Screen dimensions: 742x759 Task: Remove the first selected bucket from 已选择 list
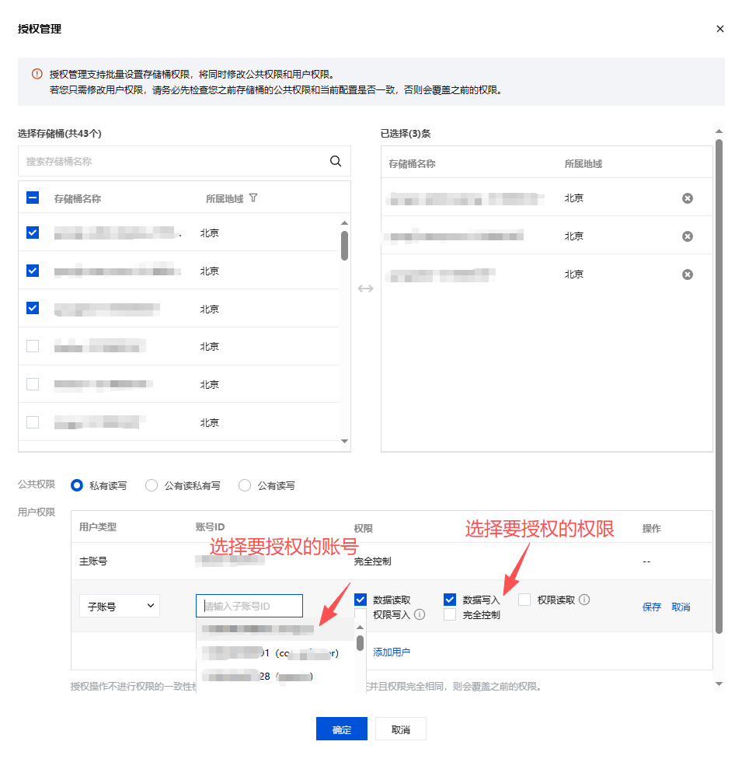pos(687,198)
